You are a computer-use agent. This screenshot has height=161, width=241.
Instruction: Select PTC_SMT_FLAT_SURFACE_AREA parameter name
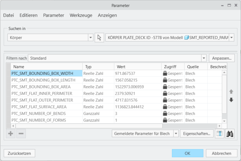39,107
